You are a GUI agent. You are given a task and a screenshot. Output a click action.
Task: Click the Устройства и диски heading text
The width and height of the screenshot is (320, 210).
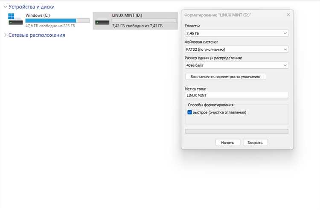tap(32, 7)
